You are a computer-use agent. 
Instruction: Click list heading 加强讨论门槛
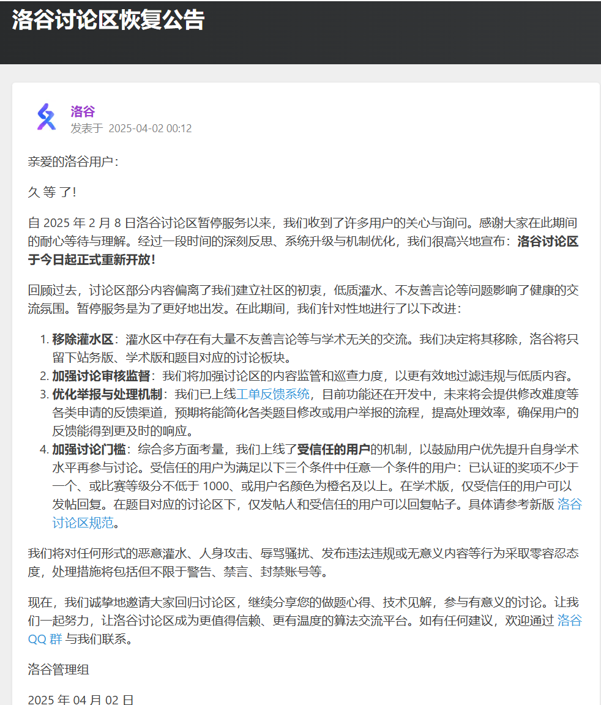[89, 449]
